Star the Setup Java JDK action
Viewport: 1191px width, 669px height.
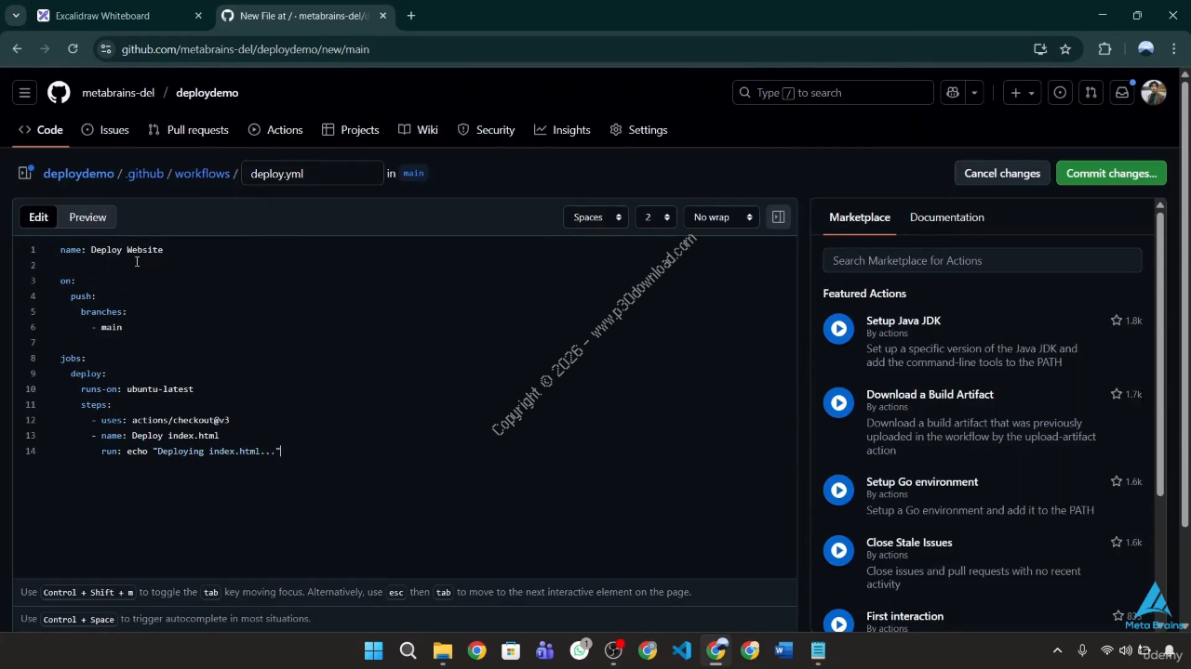pos(1116,321)
